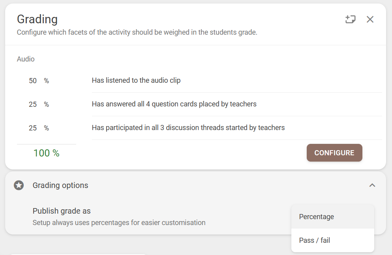
Task: Select Percentage from the publish grade list
Action: point(317,217)
